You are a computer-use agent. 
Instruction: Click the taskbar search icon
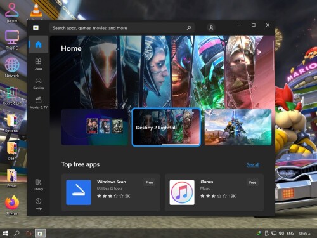click(x=16, y=233)
